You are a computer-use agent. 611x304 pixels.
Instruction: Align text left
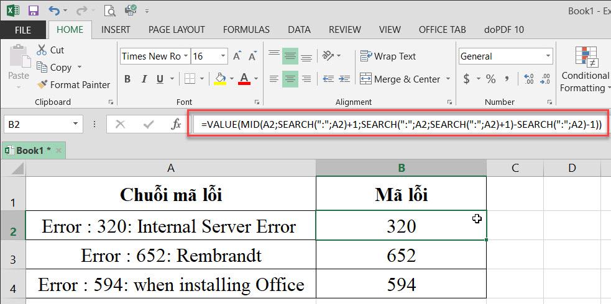274,79
